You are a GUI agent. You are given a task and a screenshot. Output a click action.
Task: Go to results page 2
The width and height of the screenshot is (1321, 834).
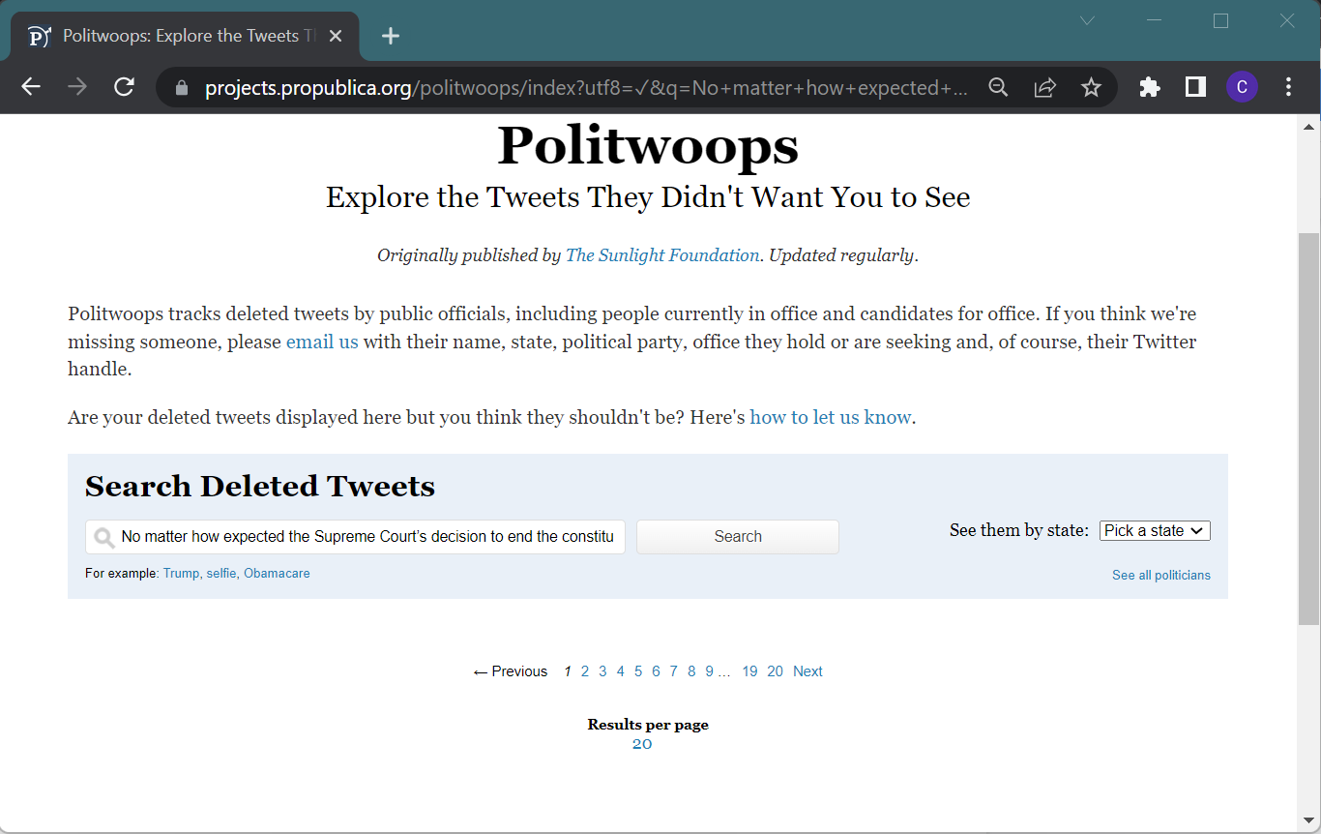585,671
